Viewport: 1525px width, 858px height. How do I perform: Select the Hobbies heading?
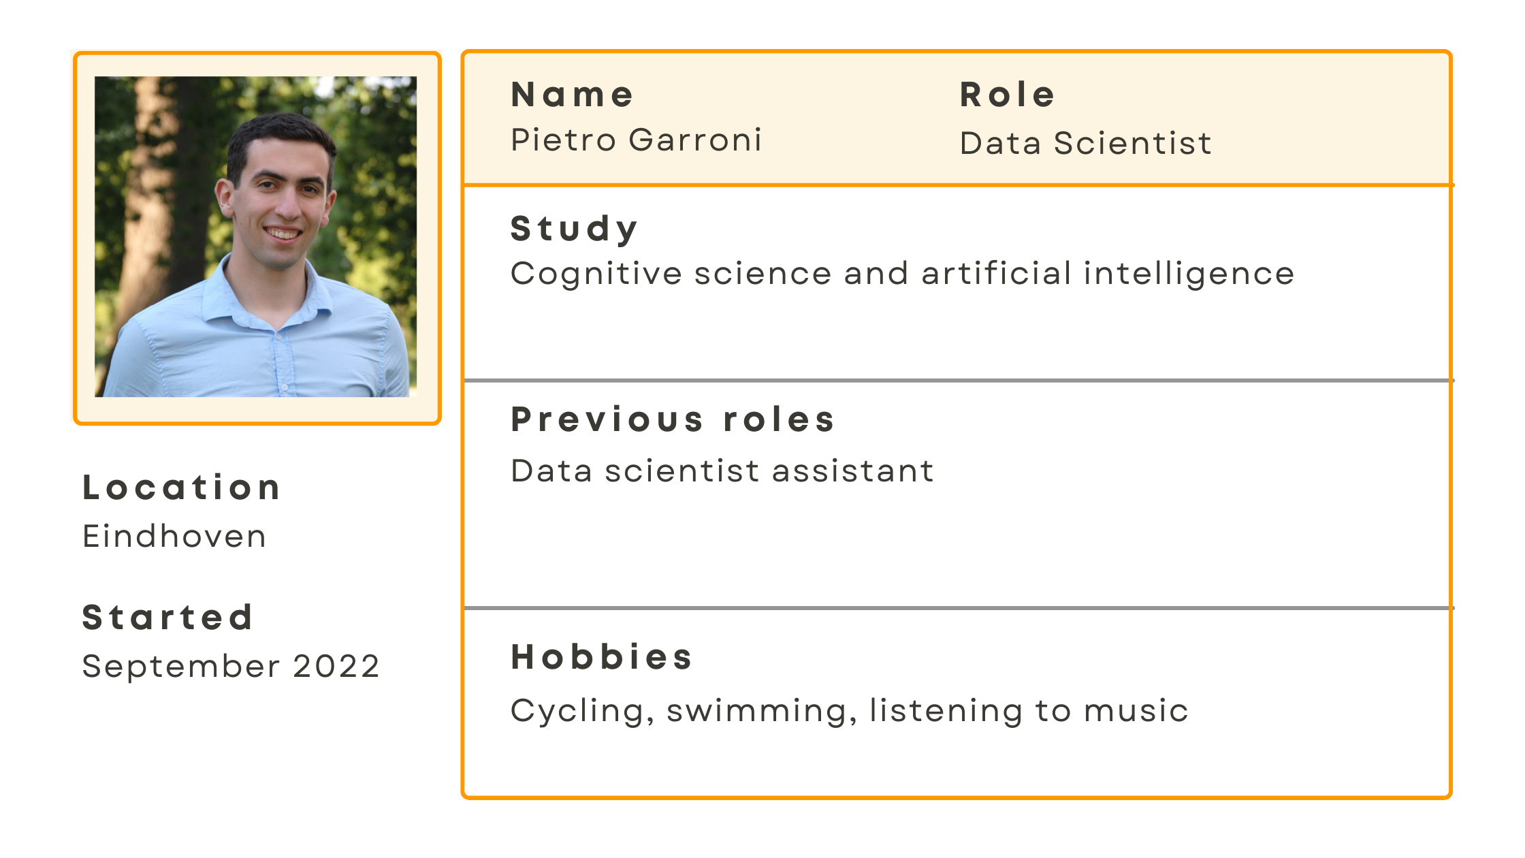click(x=602, y=657)
